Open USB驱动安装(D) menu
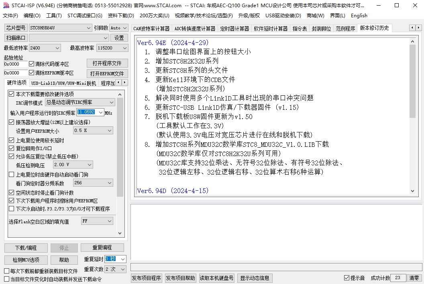 pyautogui.click(x=283, y=15)
